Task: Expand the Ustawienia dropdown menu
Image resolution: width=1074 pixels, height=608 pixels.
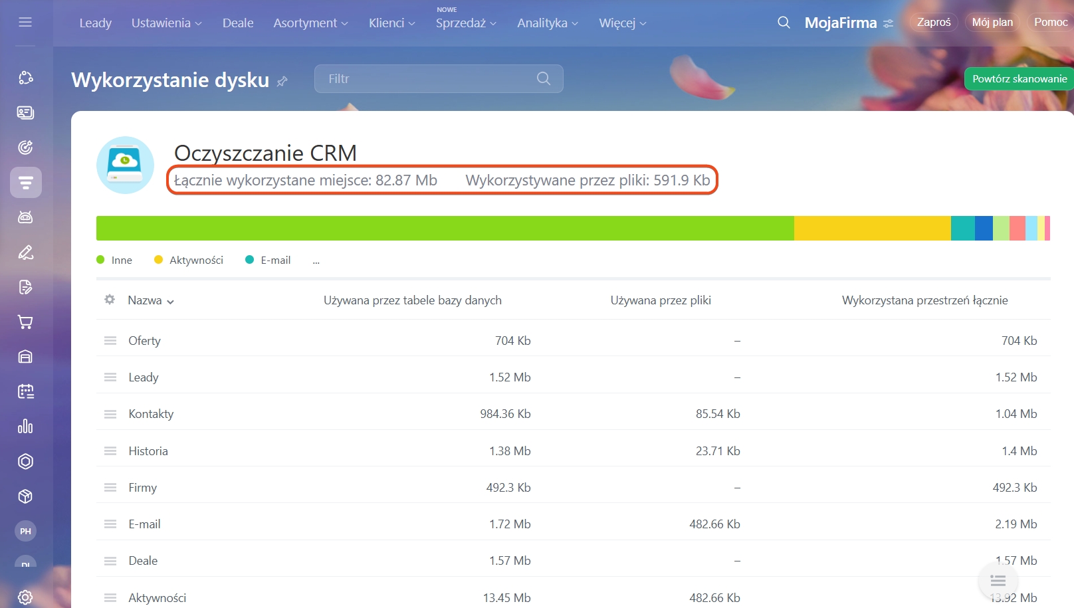Action: point(166,23)
